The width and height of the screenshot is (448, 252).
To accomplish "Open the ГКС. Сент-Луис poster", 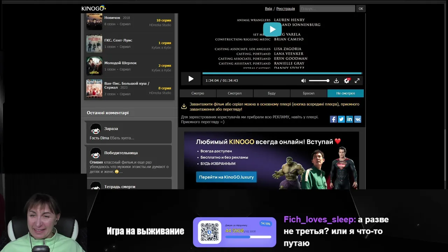I will [x=94, y=43].
